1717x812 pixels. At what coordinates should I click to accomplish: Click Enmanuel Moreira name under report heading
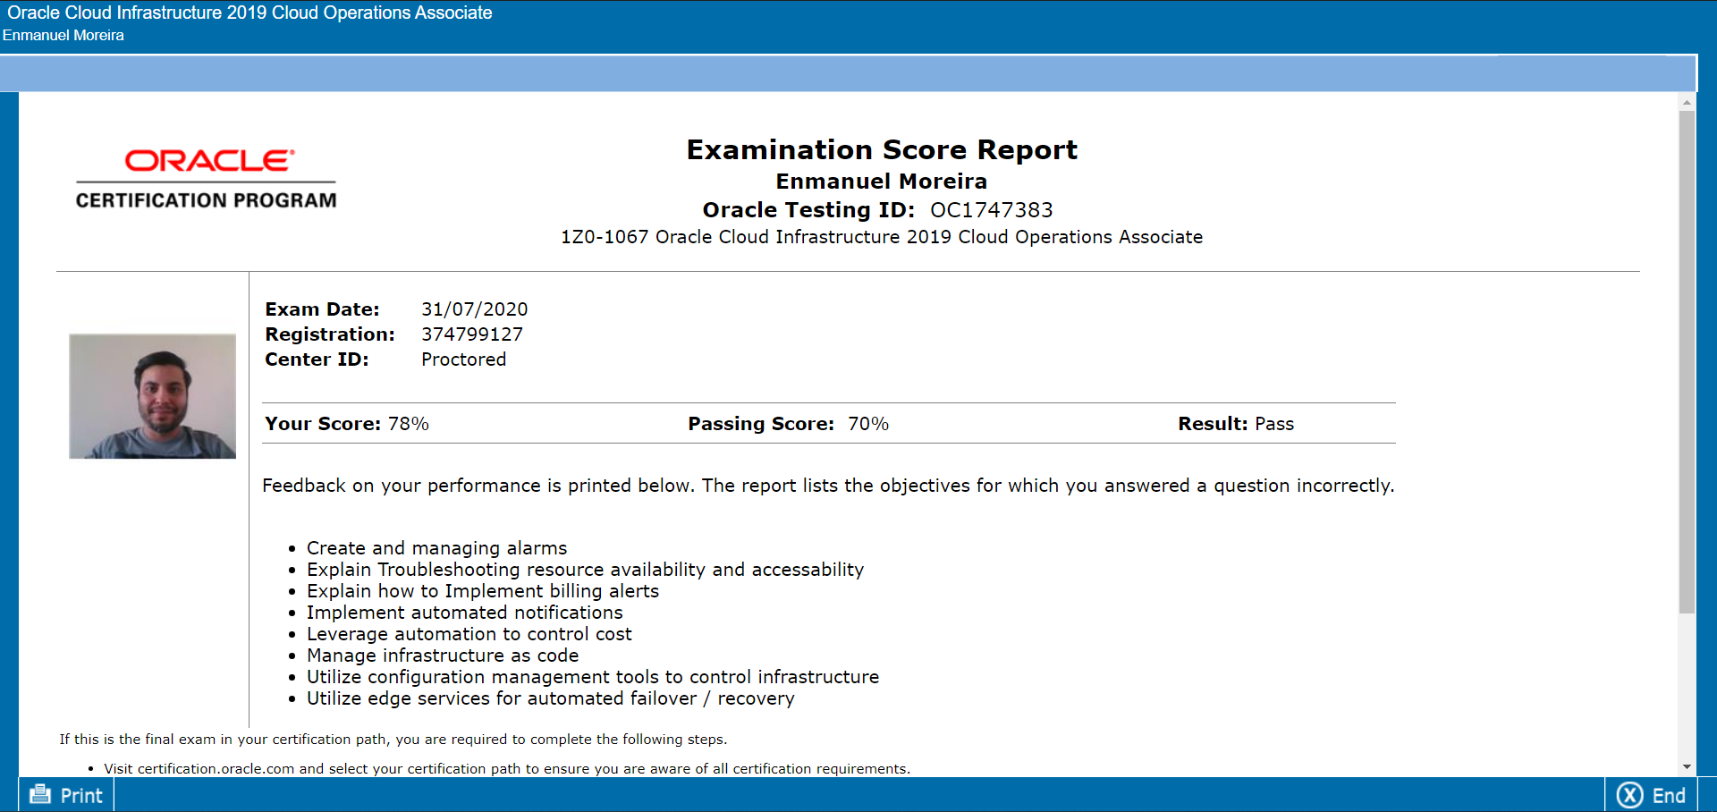(x=882, y=182)
